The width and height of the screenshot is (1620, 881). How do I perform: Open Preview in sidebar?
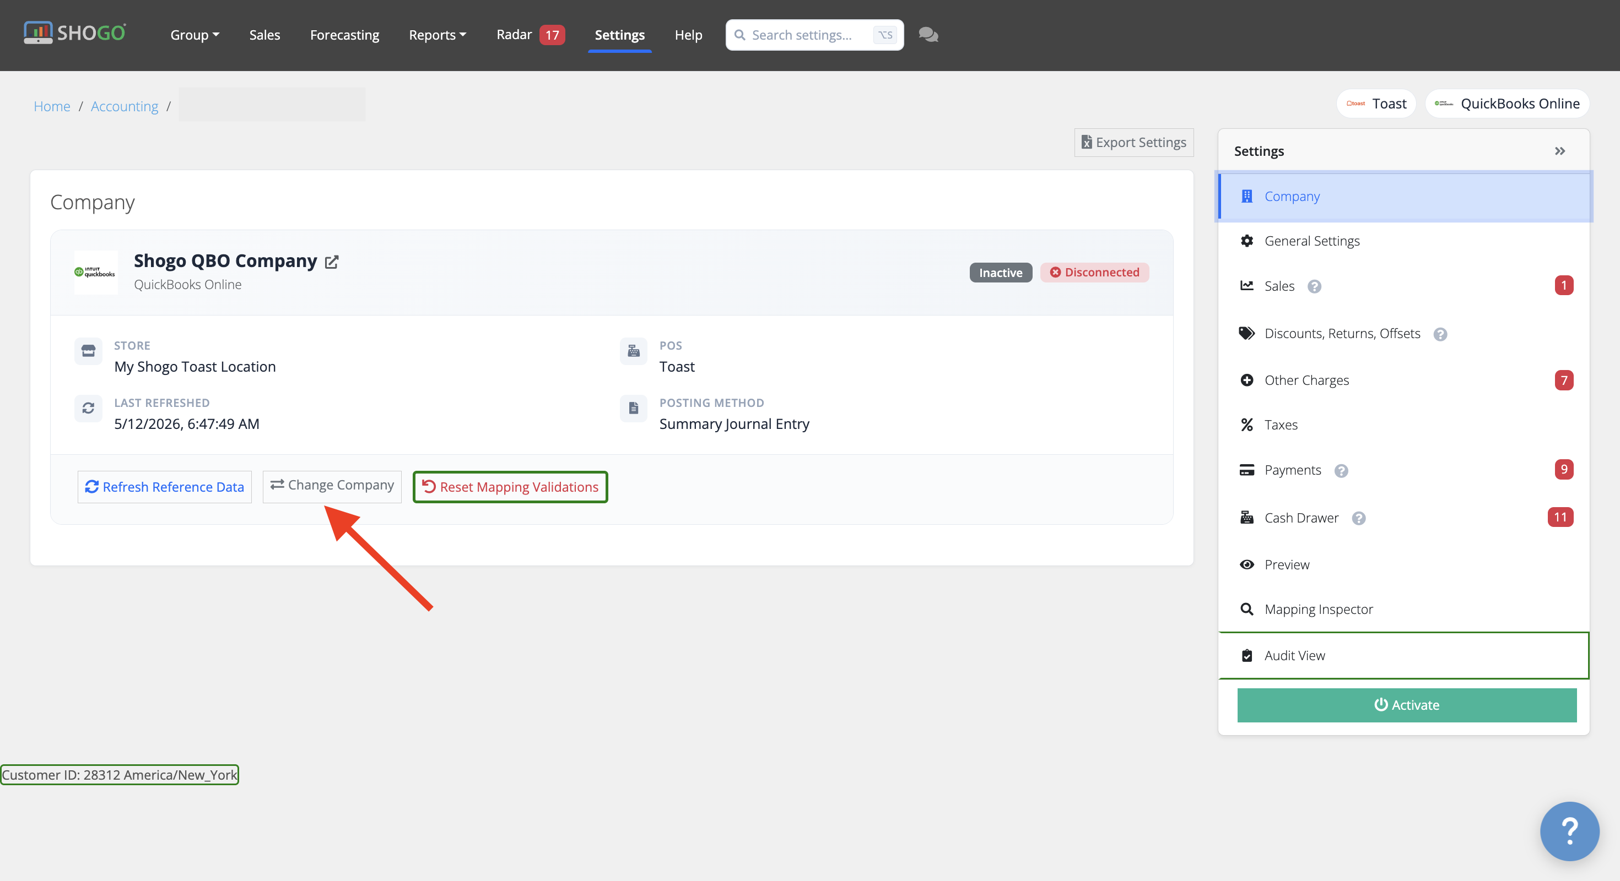[1403, 564]
